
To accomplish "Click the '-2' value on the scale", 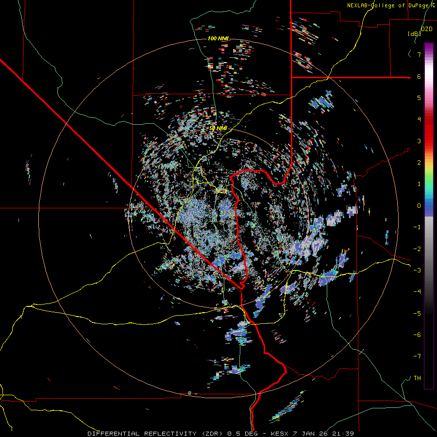I will point(417,249).
